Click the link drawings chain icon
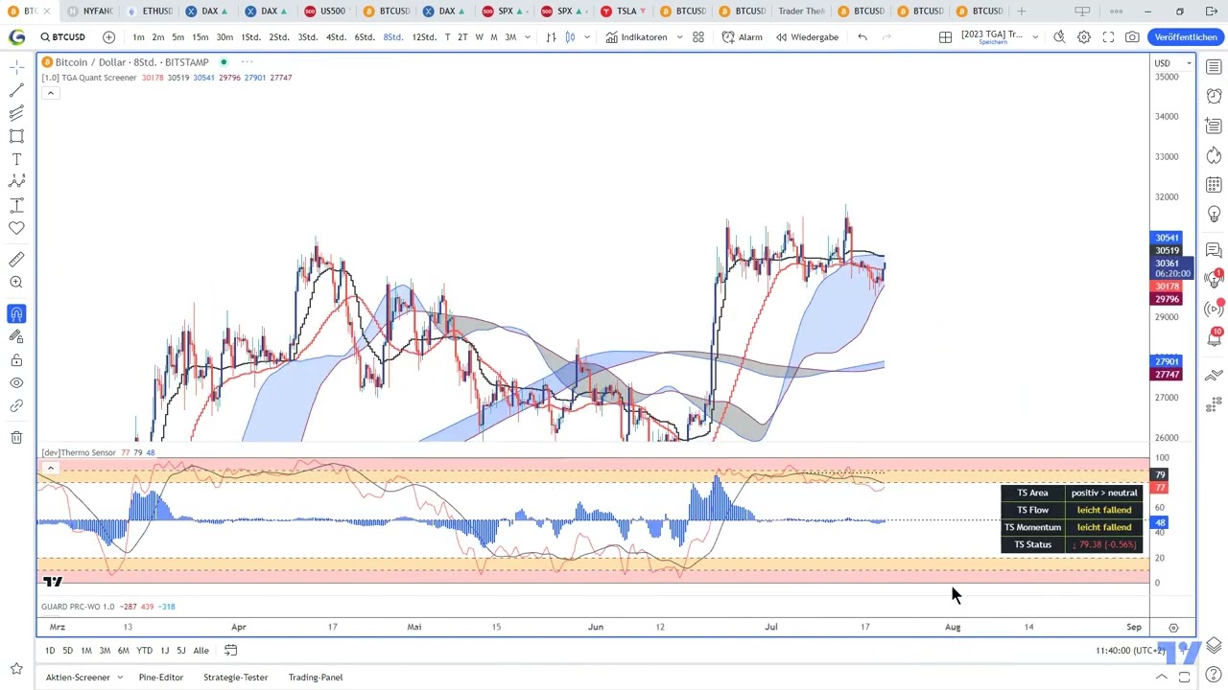1228x690 pixels. click(16, 406)
